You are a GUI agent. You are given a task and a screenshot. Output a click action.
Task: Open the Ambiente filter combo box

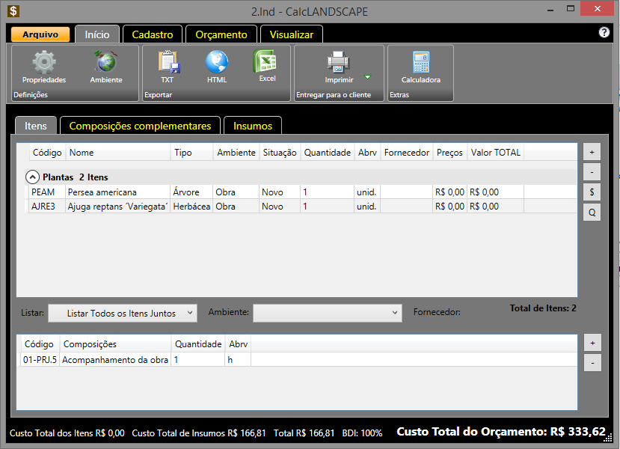[x=328, y=313]
